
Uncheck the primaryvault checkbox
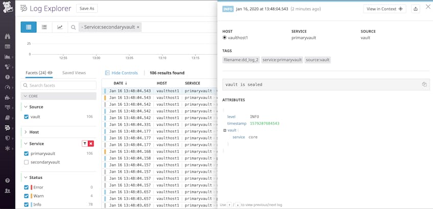pos(26,153)
